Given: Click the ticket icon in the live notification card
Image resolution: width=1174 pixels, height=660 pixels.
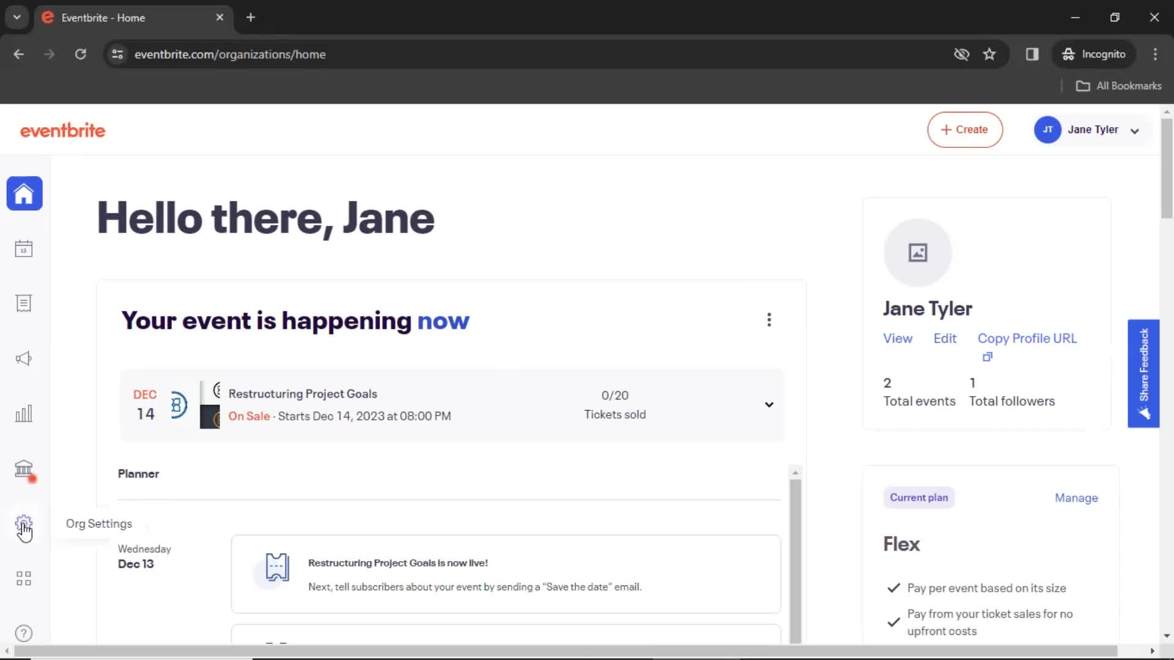Looking at the screenshot, I should pos(276,567).
